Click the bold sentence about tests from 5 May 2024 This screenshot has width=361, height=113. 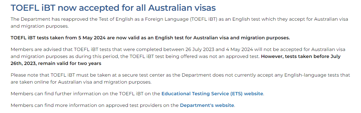point(150,38)
